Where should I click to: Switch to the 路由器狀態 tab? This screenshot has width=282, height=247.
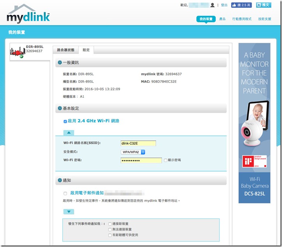pyautogui.click(x=66, y=50)
